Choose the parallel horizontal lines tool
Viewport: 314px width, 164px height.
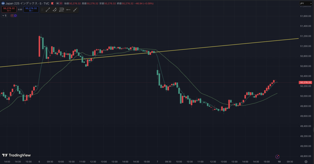[x=61, y=10]
